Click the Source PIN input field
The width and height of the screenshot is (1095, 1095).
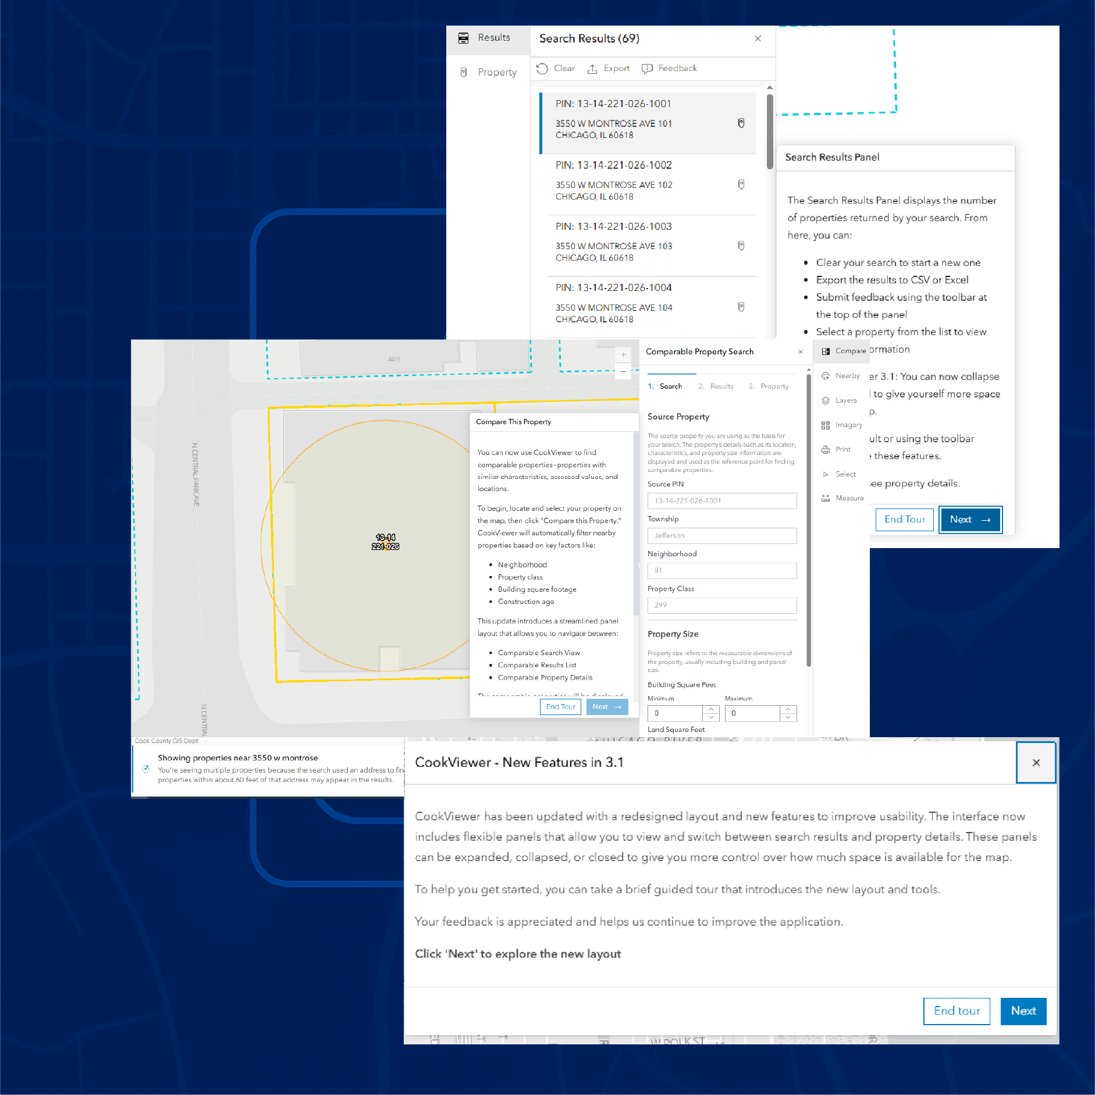click(x=721, y=501)
